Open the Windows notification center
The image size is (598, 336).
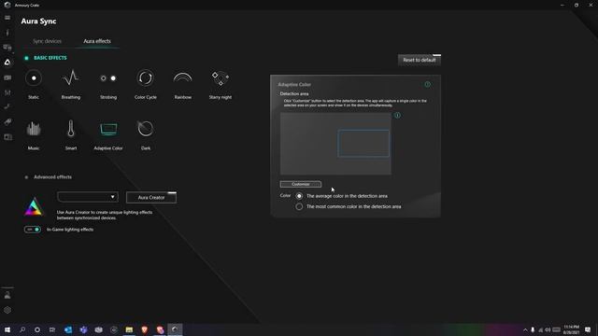click(588, 329)
